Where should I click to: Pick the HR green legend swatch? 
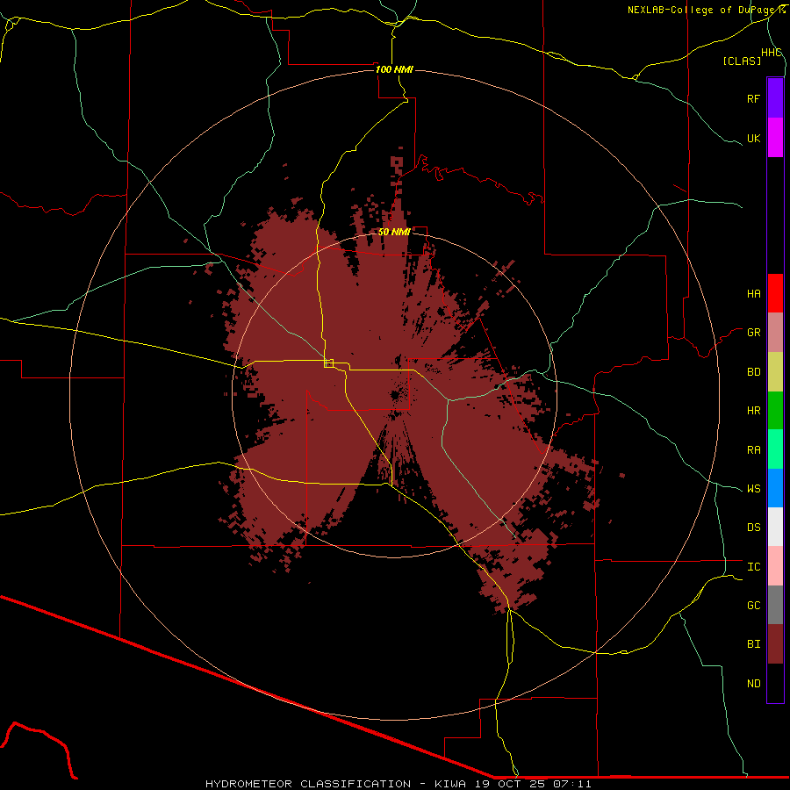pos(775,411)
